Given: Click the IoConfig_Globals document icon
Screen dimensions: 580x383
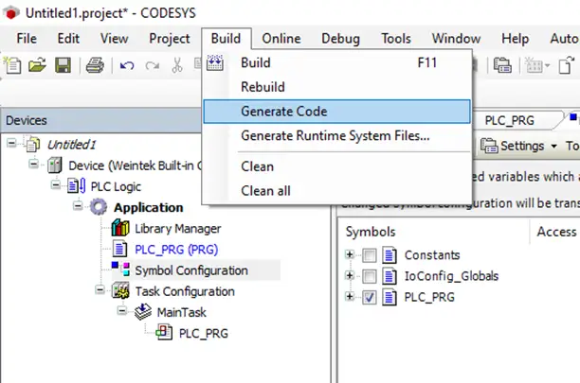Looking at the screenshot, I should click(390, 276).
